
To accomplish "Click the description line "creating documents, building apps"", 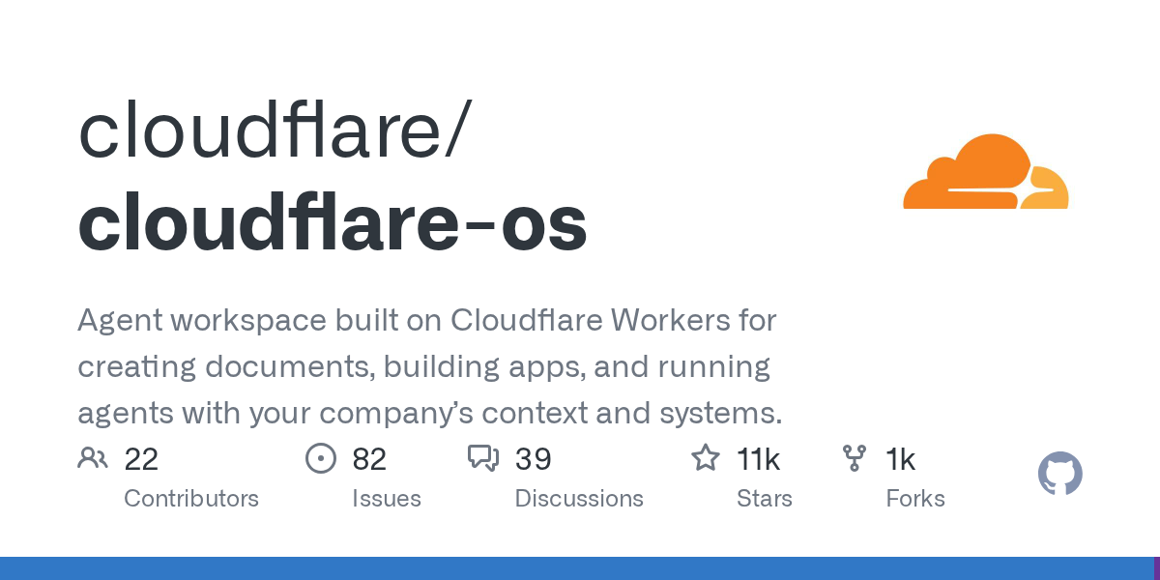I will tap(424, 367).
